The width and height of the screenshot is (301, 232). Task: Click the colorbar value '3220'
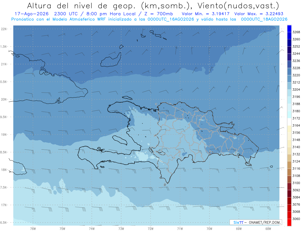click(x=296, y=75)
